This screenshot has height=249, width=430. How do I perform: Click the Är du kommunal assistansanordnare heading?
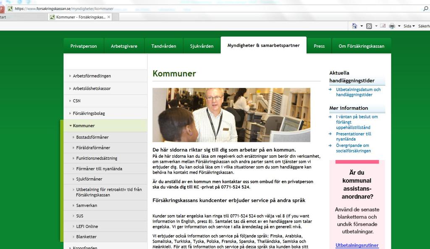[x=357, y=185]
